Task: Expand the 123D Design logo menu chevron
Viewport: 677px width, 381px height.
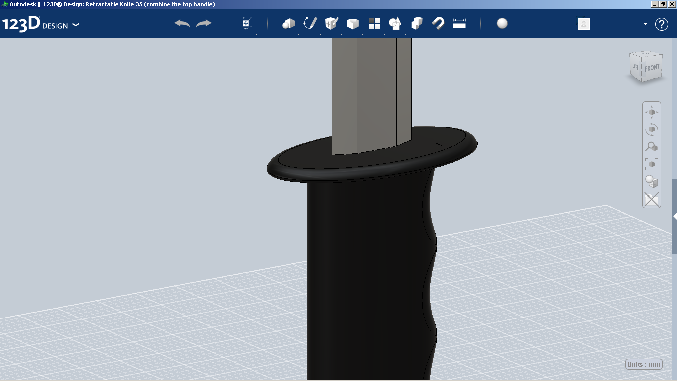Action: tap(76, 24)
